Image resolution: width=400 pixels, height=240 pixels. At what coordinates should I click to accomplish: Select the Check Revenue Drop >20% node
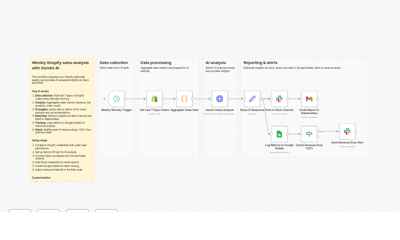[x=309, y=134]
